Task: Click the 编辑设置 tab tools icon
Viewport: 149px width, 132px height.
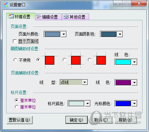Action: (38, 17)
